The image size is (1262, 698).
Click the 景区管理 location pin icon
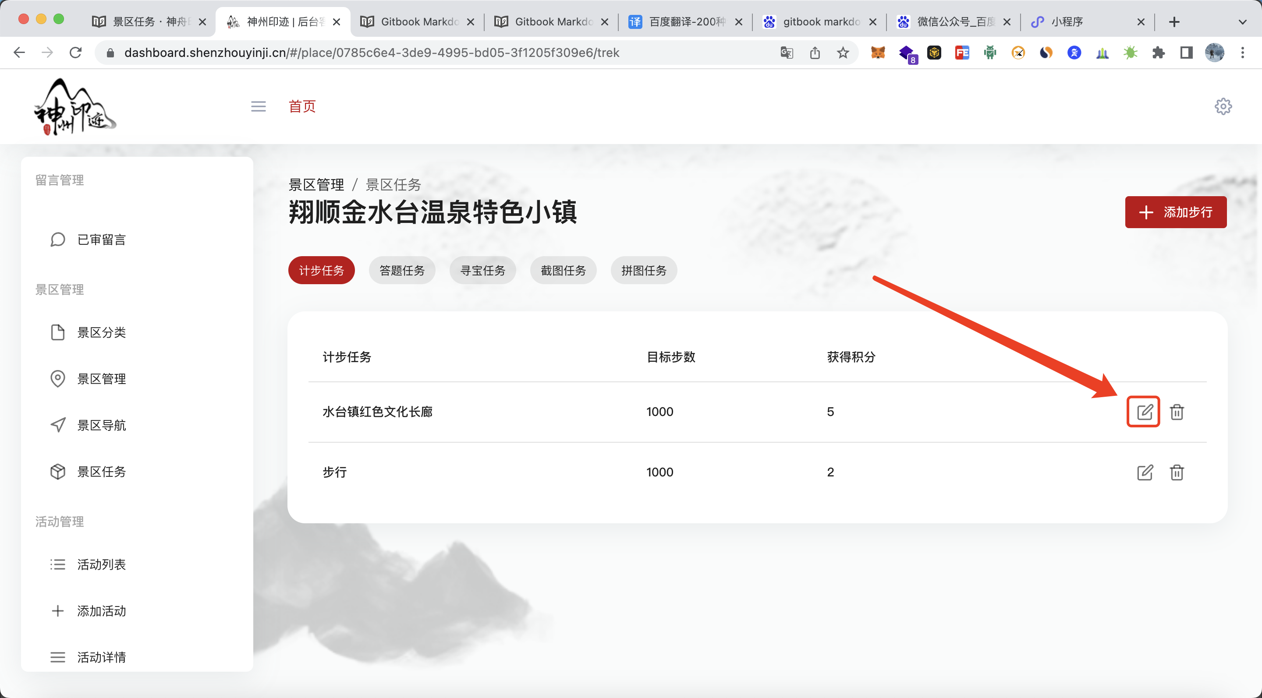click(57, 378)
